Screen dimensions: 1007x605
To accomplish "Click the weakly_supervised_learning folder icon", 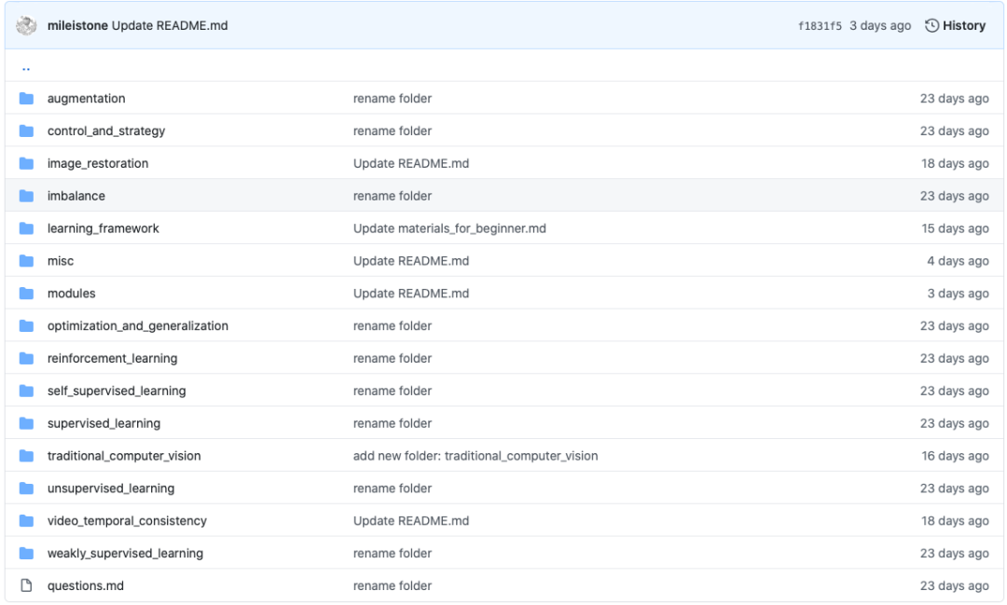I will click(26, 553).
